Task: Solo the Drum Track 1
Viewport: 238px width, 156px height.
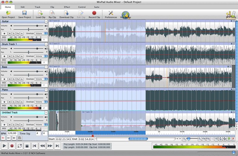Action: click(14, 56)
